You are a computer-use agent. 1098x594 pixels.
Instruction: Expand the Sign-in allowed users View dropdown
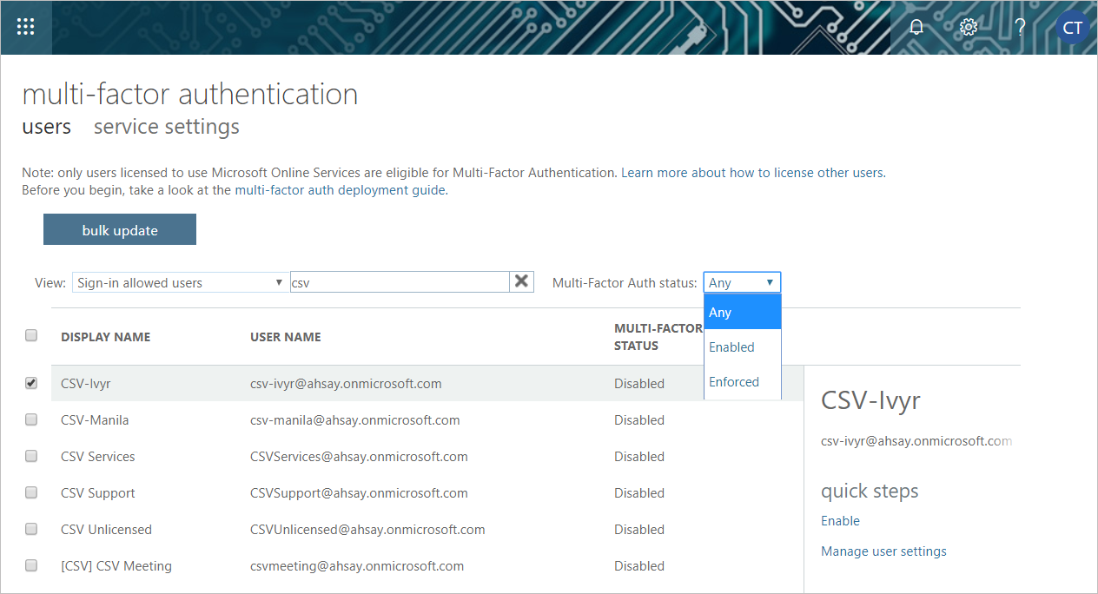point(180,282)
